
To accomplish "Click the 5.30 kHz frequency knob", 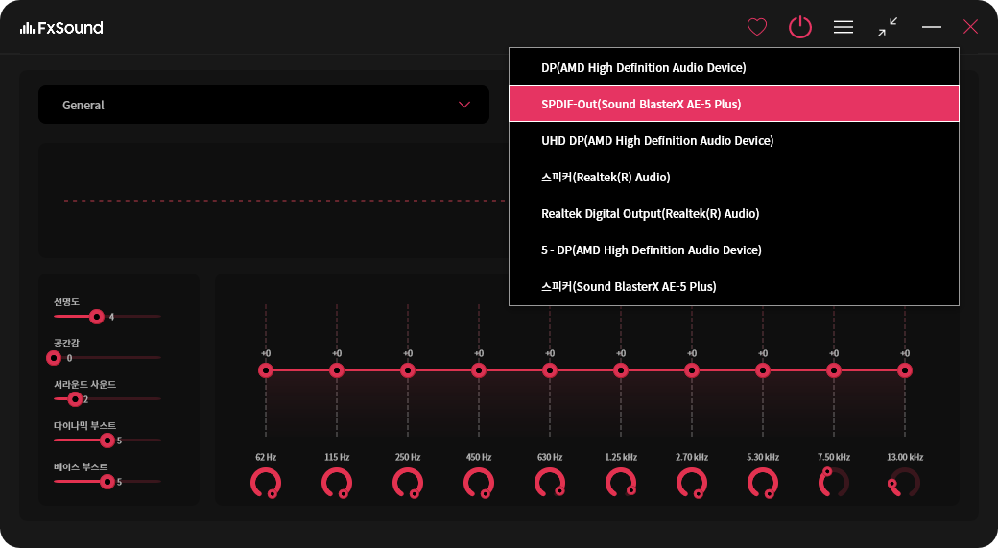I will pyautogui.click(x=763, y=483).
